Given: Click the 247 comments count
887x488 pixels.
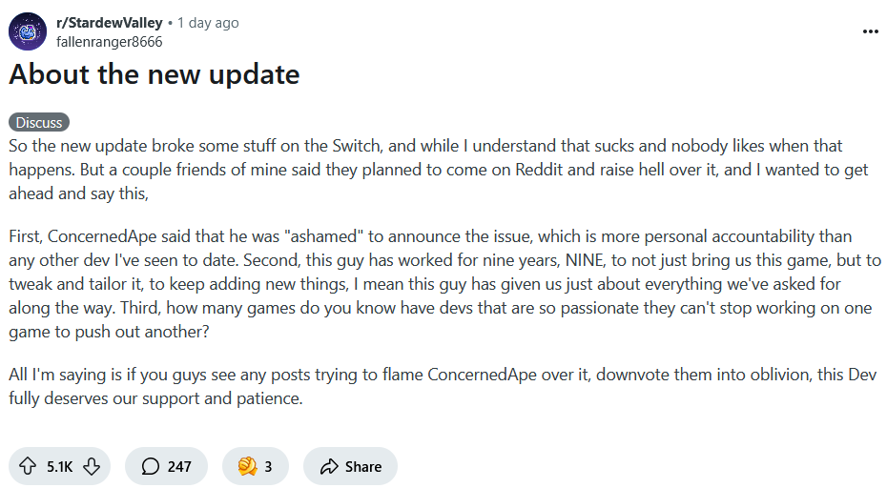Looking at the screenshot, I should click(179, 466).
